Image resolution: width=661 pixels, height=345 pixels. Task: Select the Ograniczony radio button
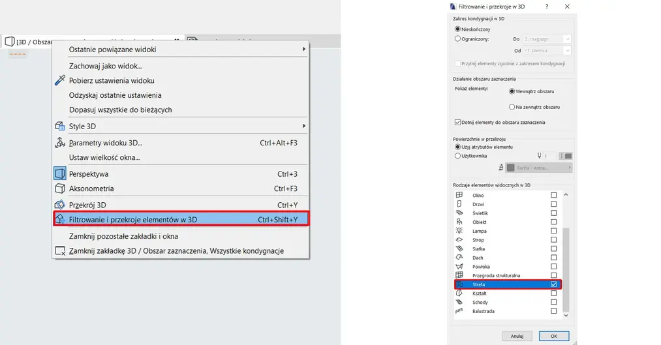[457, 38]
